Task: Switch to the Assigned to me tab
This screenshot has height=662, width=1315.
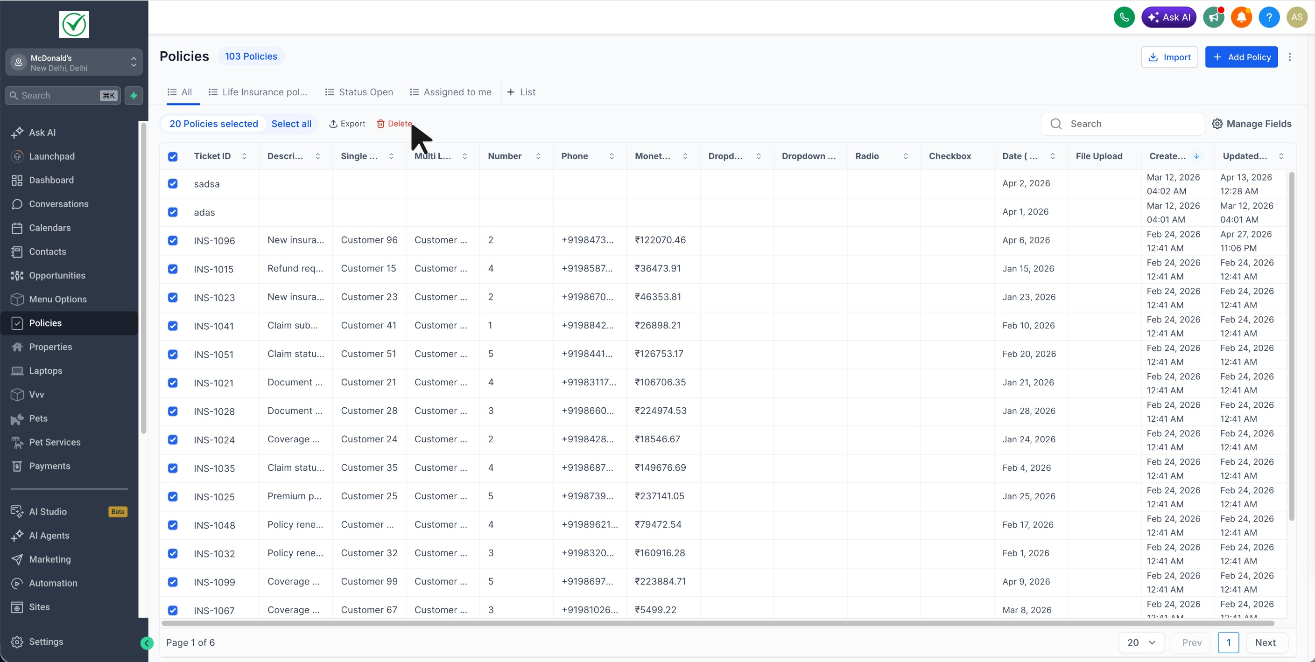Action: pyautogui.click(x=450, y=92)
